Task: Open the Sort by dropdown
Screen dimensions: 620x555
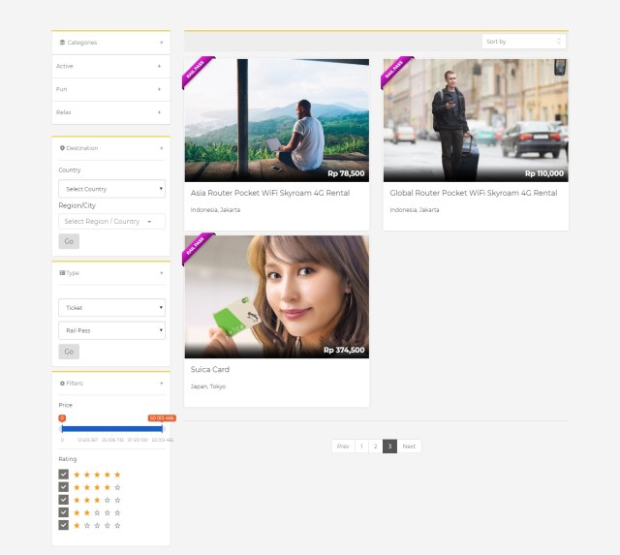Action: [523, 42]
